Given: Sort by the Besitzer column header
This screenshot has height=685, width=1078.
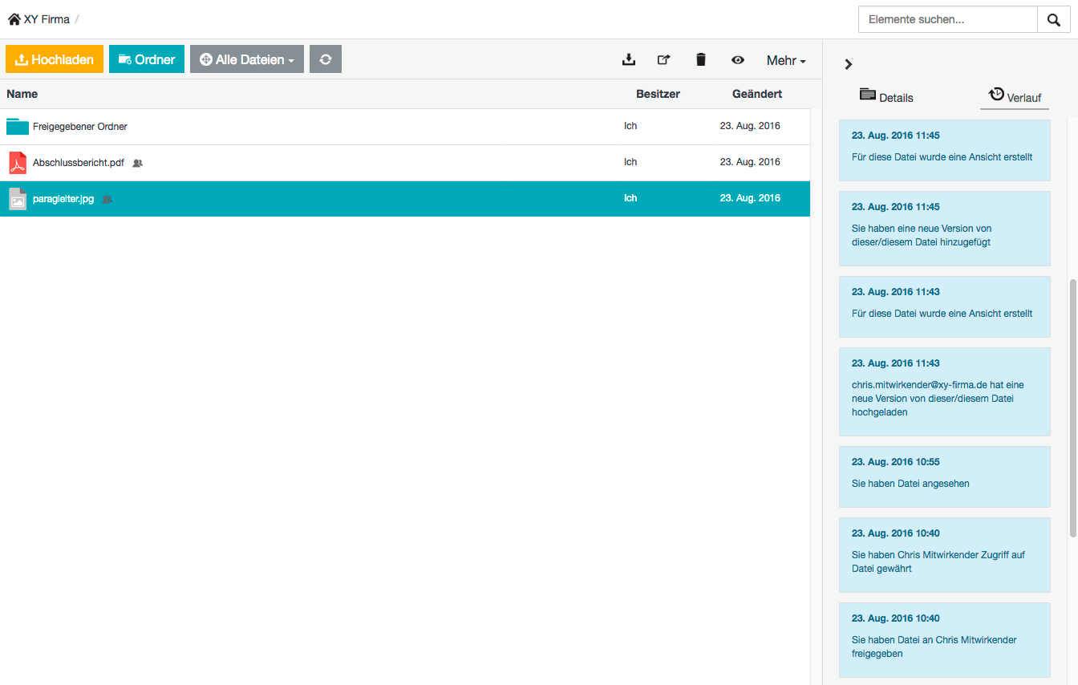Looking at the screenshot, I should (658, 94).
